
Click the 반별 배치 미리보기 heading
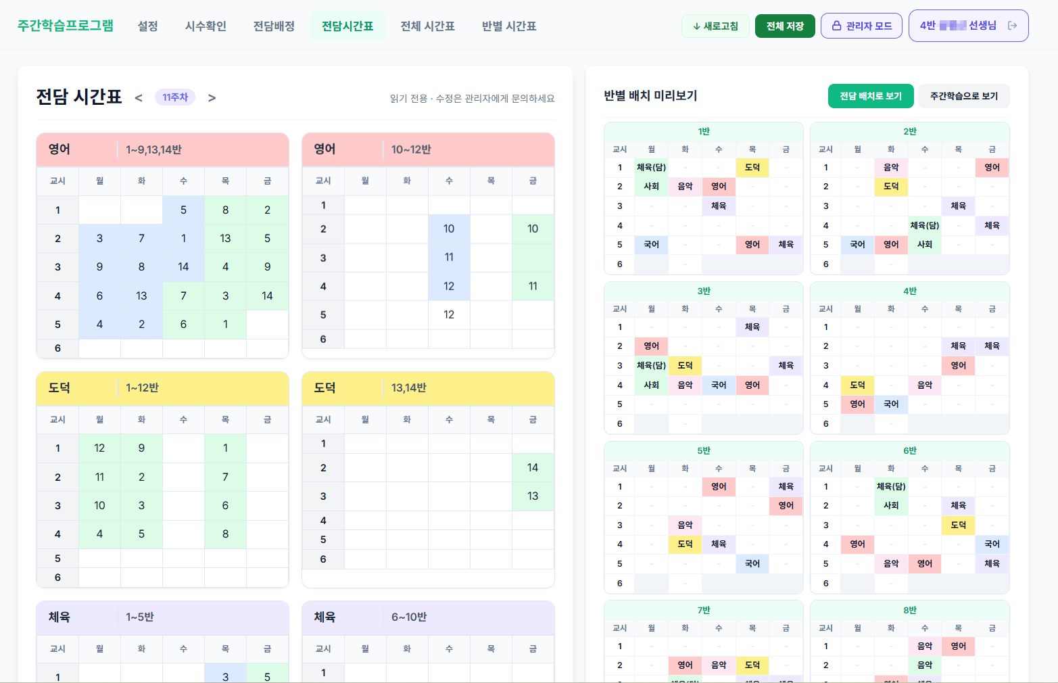click(650, 96)
